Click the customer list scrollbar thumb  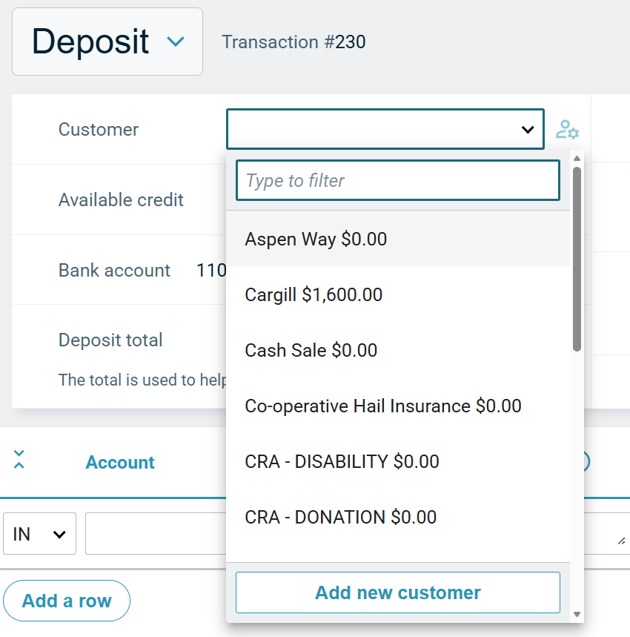click(577, 260)
